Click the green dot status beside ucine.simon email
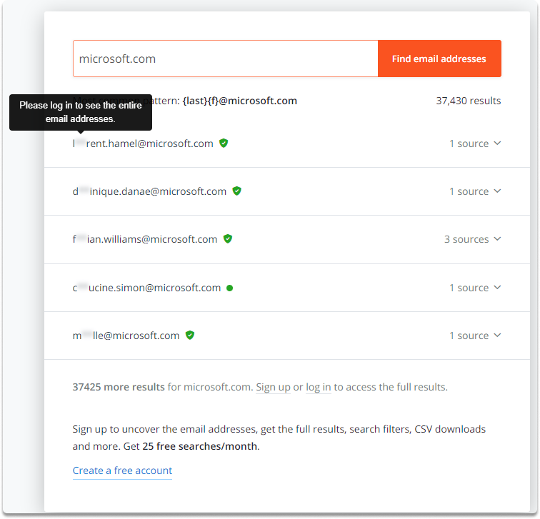 [x=230, y=288]
